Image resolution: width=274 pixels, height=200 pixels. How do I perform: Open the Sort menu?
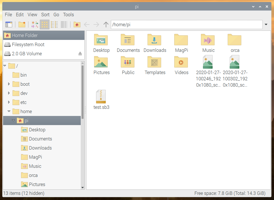tap(45, 15)
